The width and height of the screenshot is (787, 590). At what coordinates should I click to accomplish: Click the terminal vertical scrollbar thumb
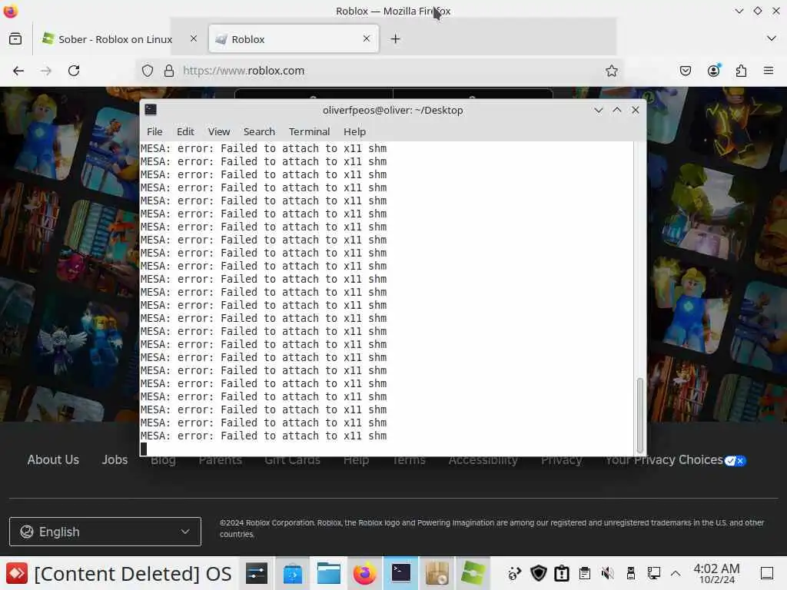point(640,416)
